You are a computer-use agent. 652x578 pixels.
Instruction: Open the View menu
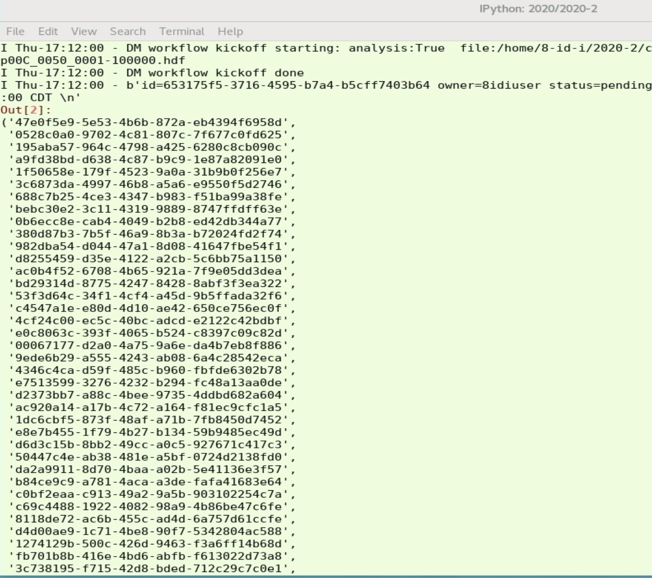(84, 31)
